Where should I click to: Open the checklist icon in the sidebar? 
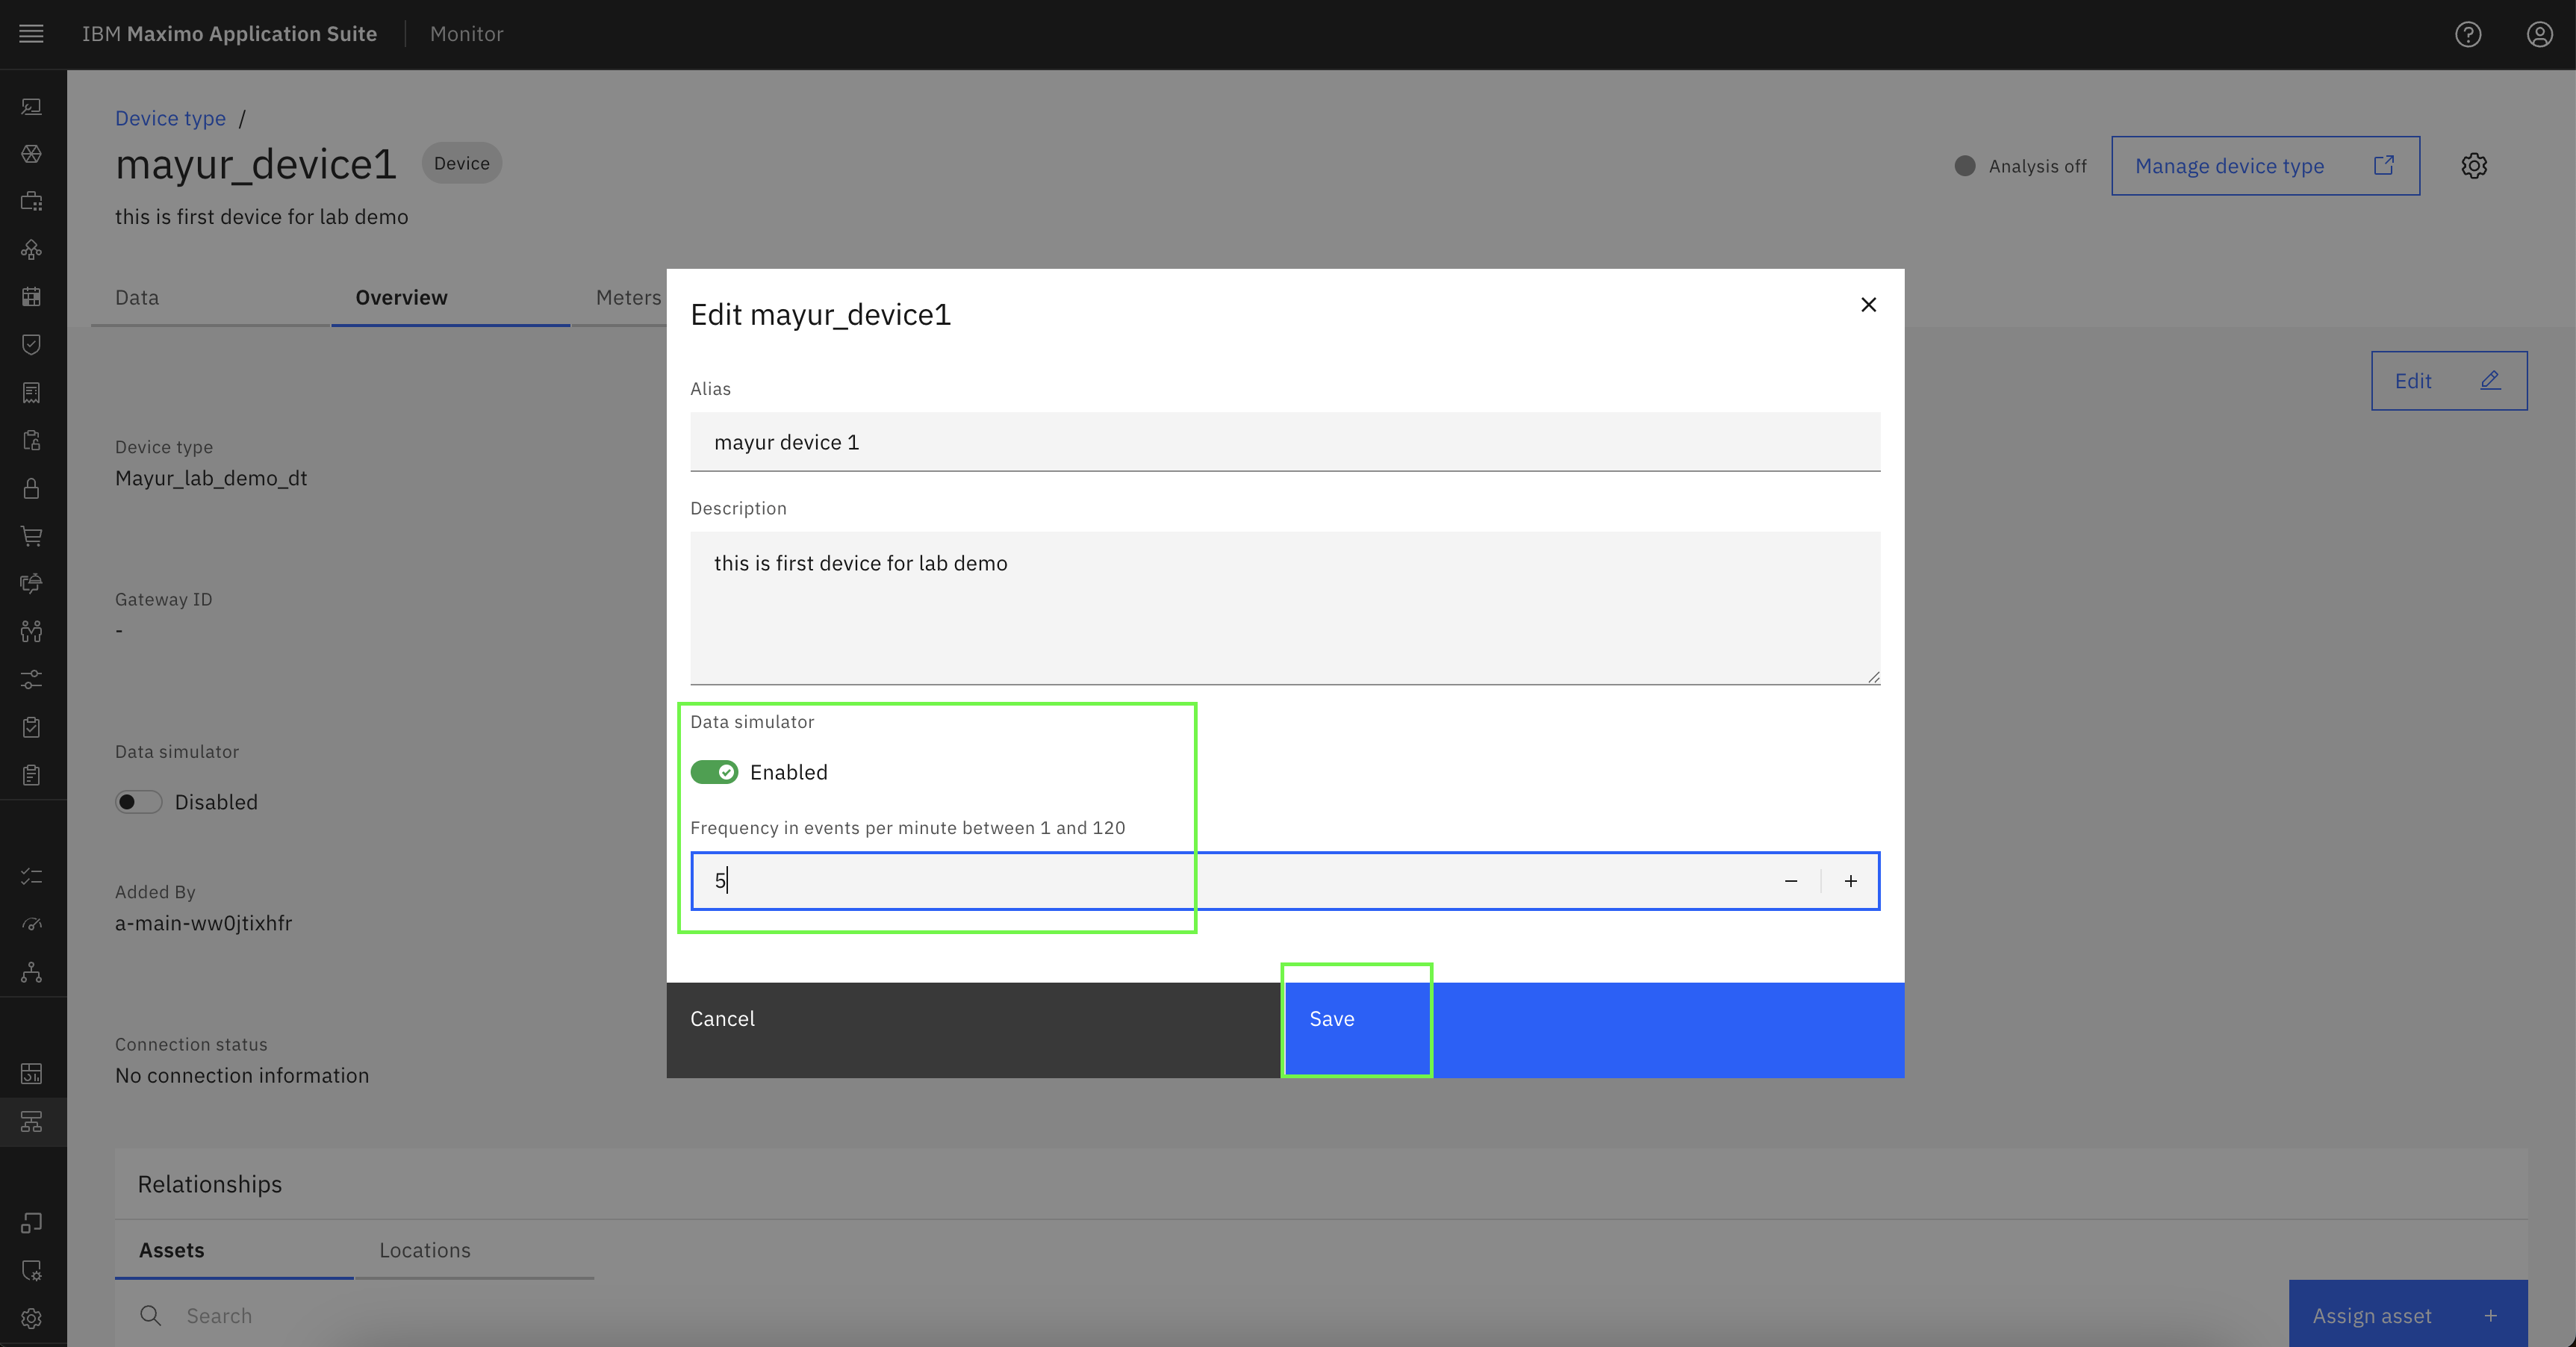click(32, 876)
